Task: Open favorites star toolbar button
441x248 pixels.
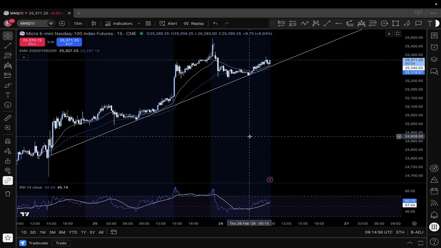Action: (x=8, y=238)
